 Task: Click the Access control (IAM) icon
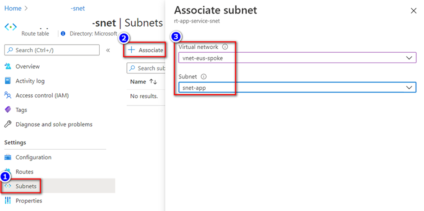coord(8,95)
